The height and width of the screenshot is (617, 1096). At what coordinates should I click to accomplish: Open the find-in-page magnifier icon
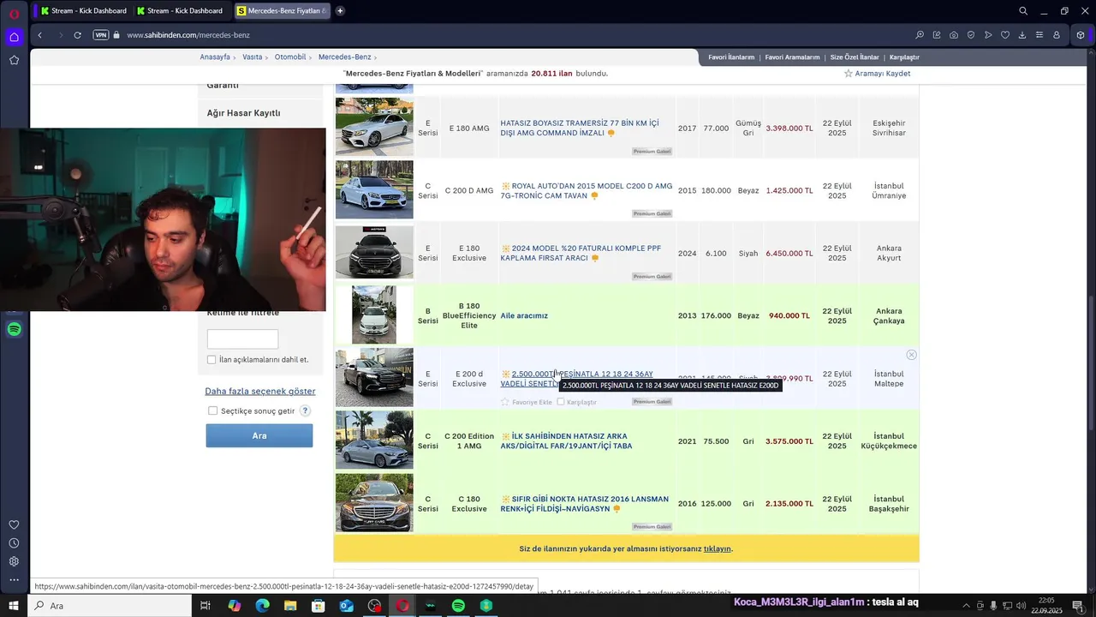[x=920, y=35]
